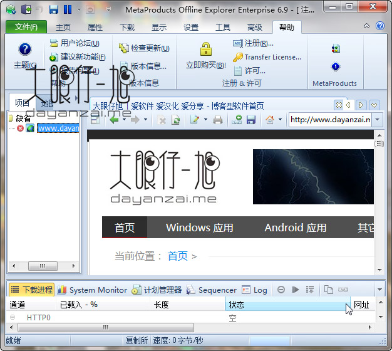Click the exit door icon in title bar
392x351 pixels.
click(x=26, y=10)
